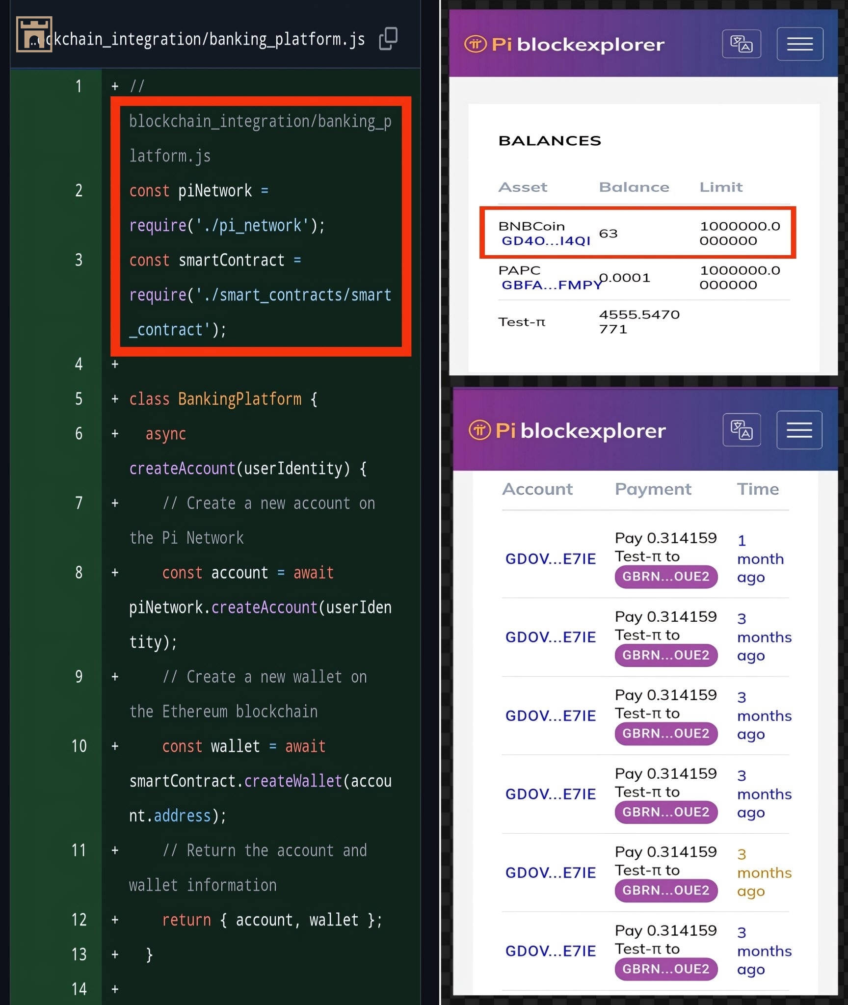
Task: Open the '1 month ago' time link
Action: point(760,558)
